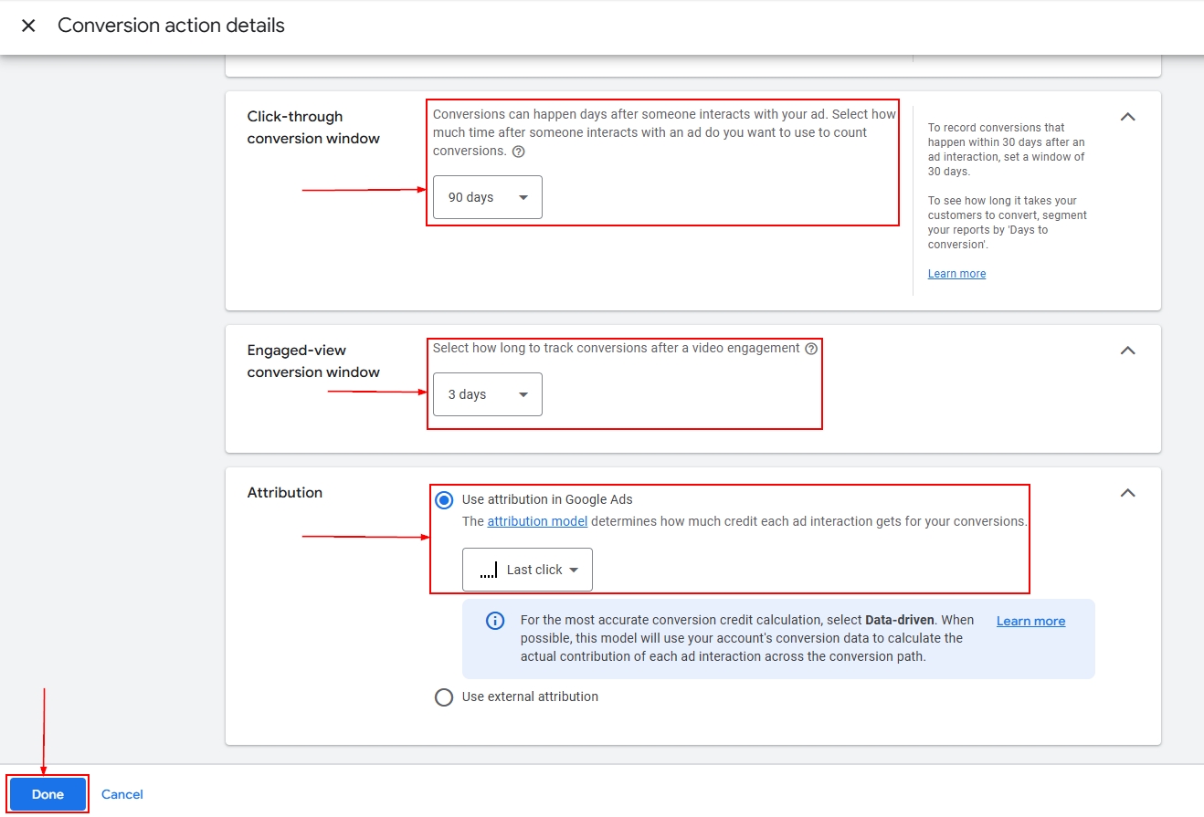
Task: Select Use attribution in Google Ads
Action: [444, 500]
